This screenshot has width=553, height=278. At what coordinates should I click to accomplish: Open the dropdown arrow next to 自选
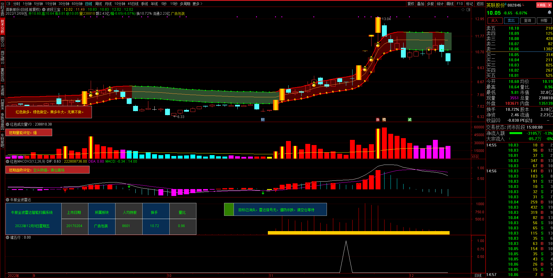click(x=550, y=5)
